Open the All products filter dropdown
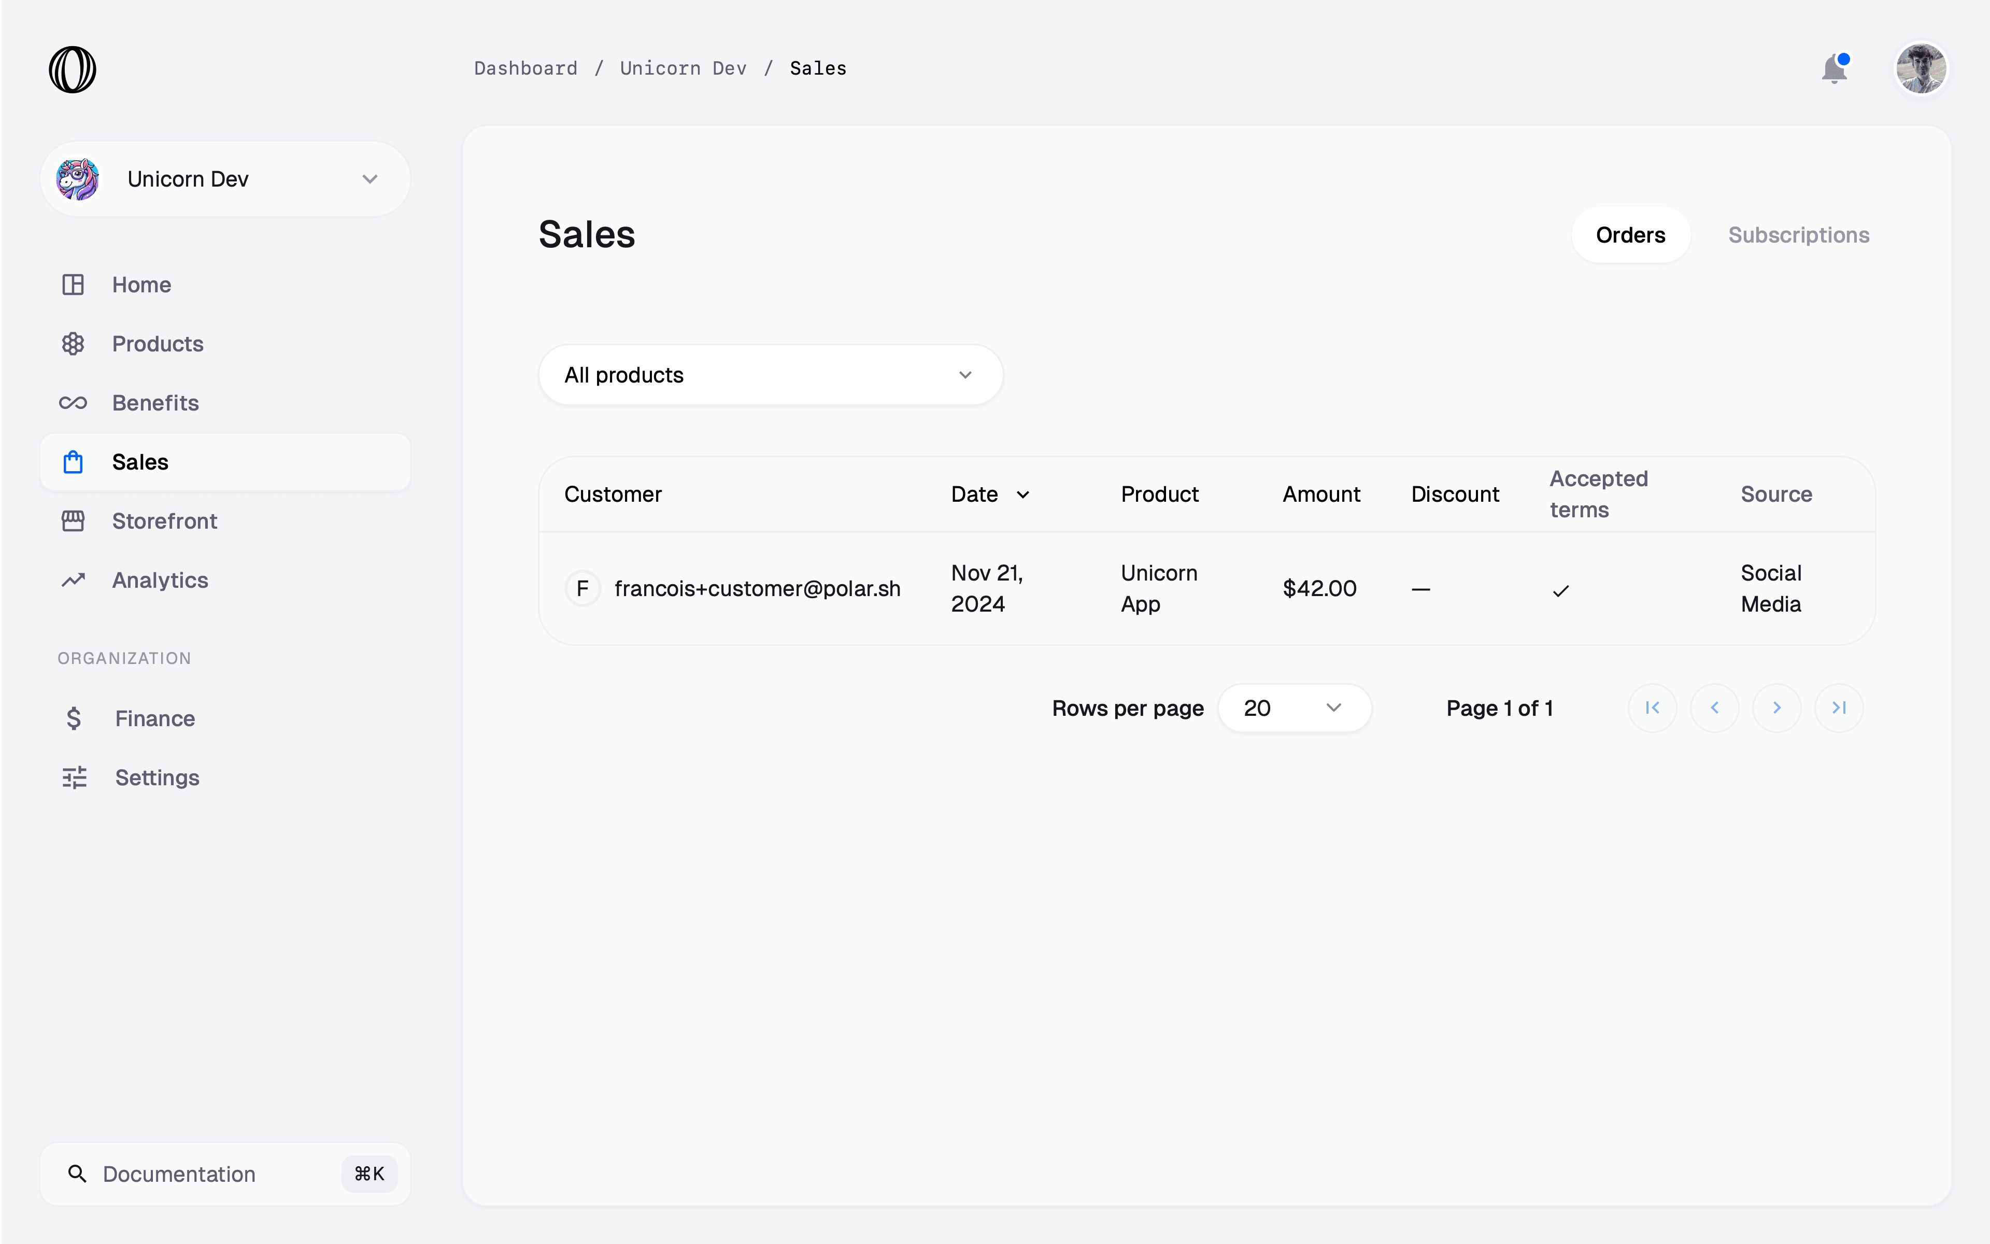Screen dimensions: 1990x1244 point(771,375)
